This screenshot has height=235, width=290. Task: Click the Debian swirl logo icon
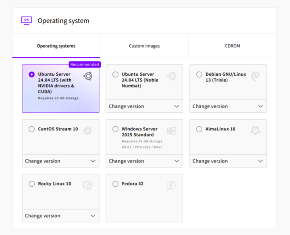(255, 76)
